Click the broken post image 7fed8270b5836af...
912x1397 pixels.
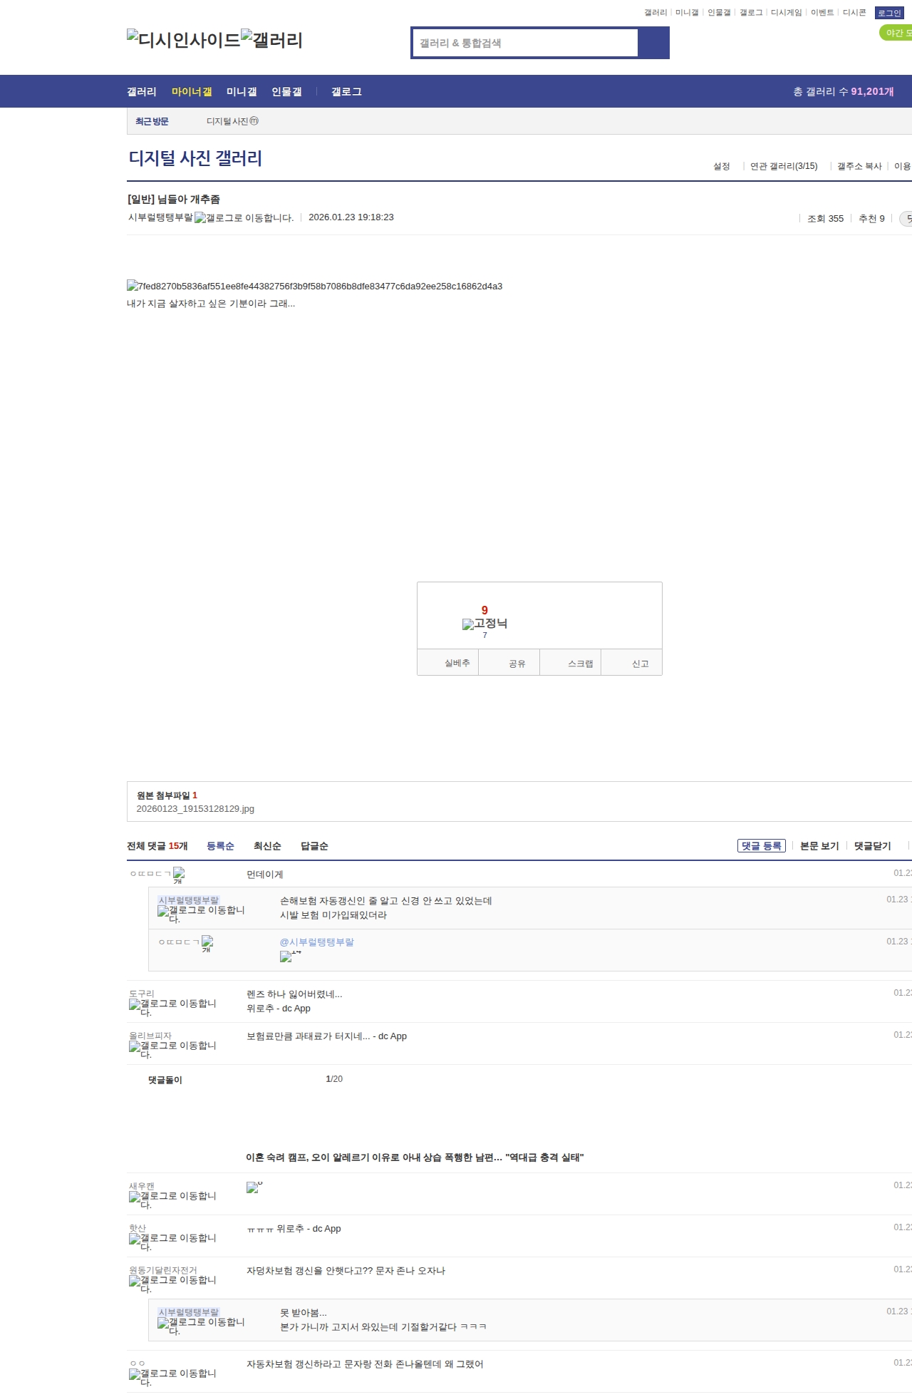[x=133, y=286]
